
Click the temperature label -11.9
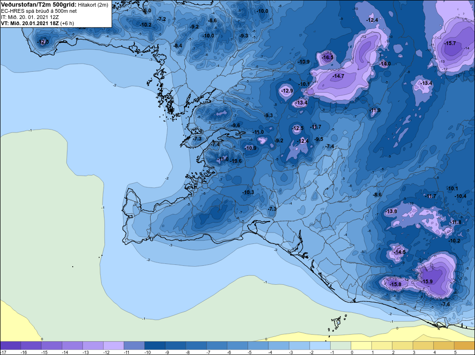(x=375, y=110)
